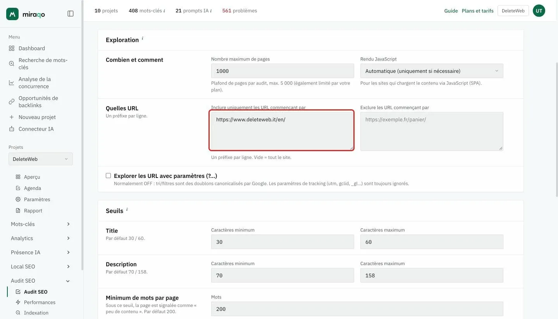Open Rapport in the project menu
Viewport: 558px width, 319px height.
[x=33, y=210]
